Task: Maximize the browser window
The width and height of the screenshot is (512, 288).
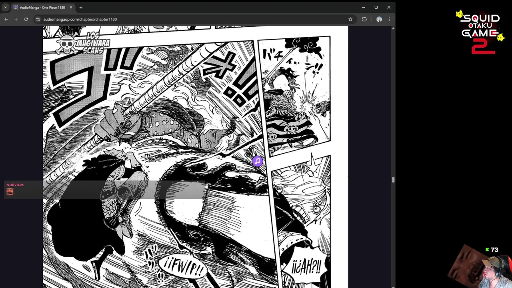Action: pos(376,7)
